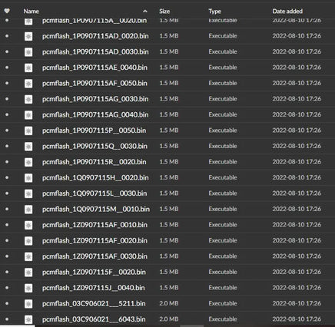The height and width of the screenshot is (327, 335).
Task: Click date added of pcmflash_1Z0907115J__0040.bin
Action: click(x=297, y=288)
